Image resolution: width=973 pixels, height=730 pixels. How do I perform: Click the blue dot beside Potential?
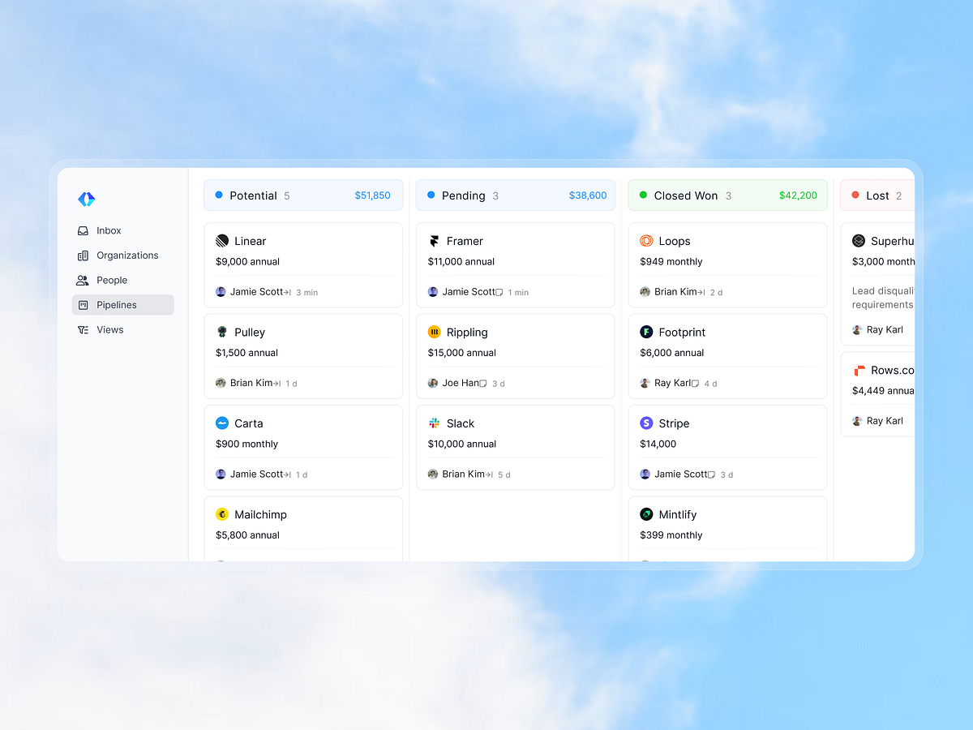[219, 195]
